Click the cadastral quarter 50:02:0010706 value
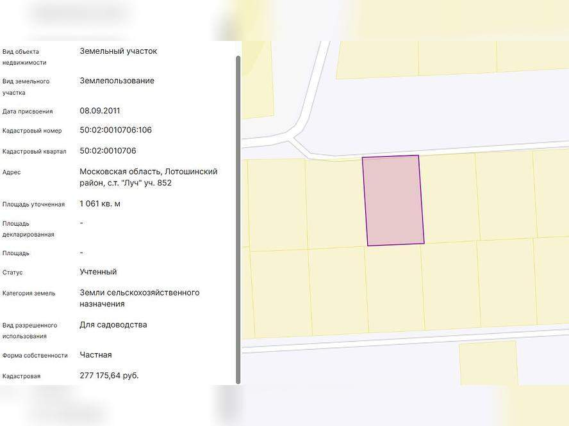The height and width of the screenshot is (426, 569). point(108,151)
